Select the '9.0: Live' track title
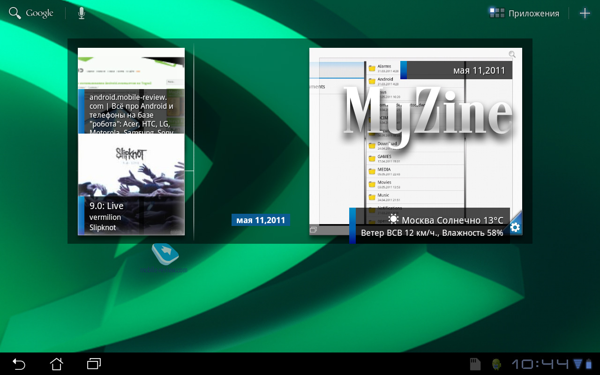 point(106,206)
